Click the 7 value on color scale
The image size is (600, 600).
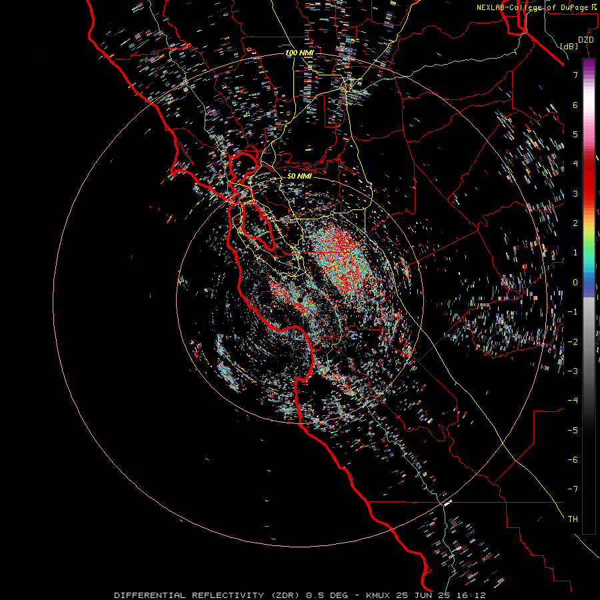click(575, 75)
